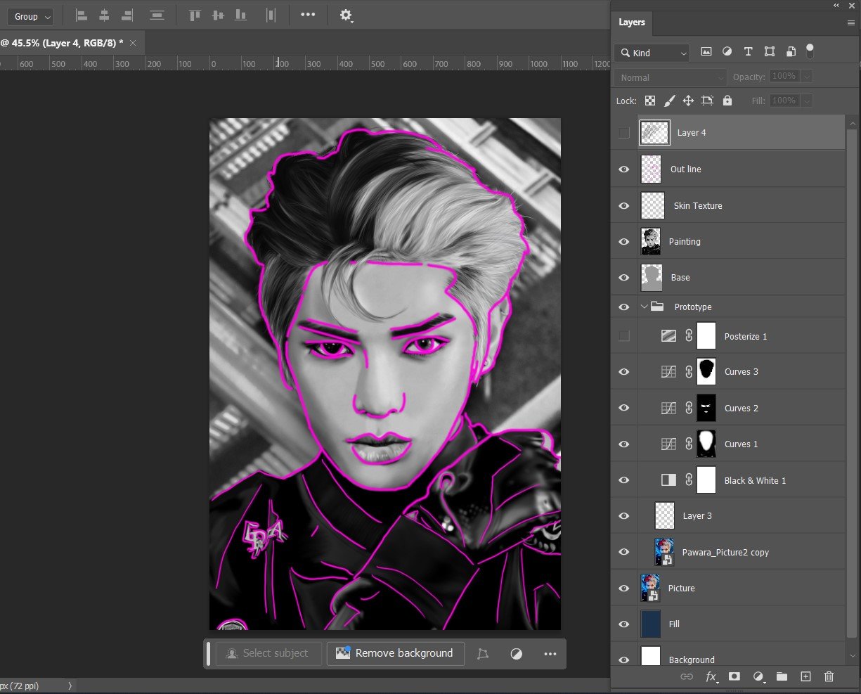
Task: Filter layers by type (T) icon
Action: pyautogui.click(x=748, y=52)
